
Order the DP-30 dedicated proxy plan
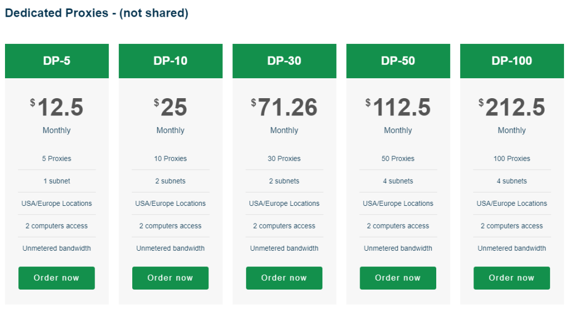pos(284,278)
